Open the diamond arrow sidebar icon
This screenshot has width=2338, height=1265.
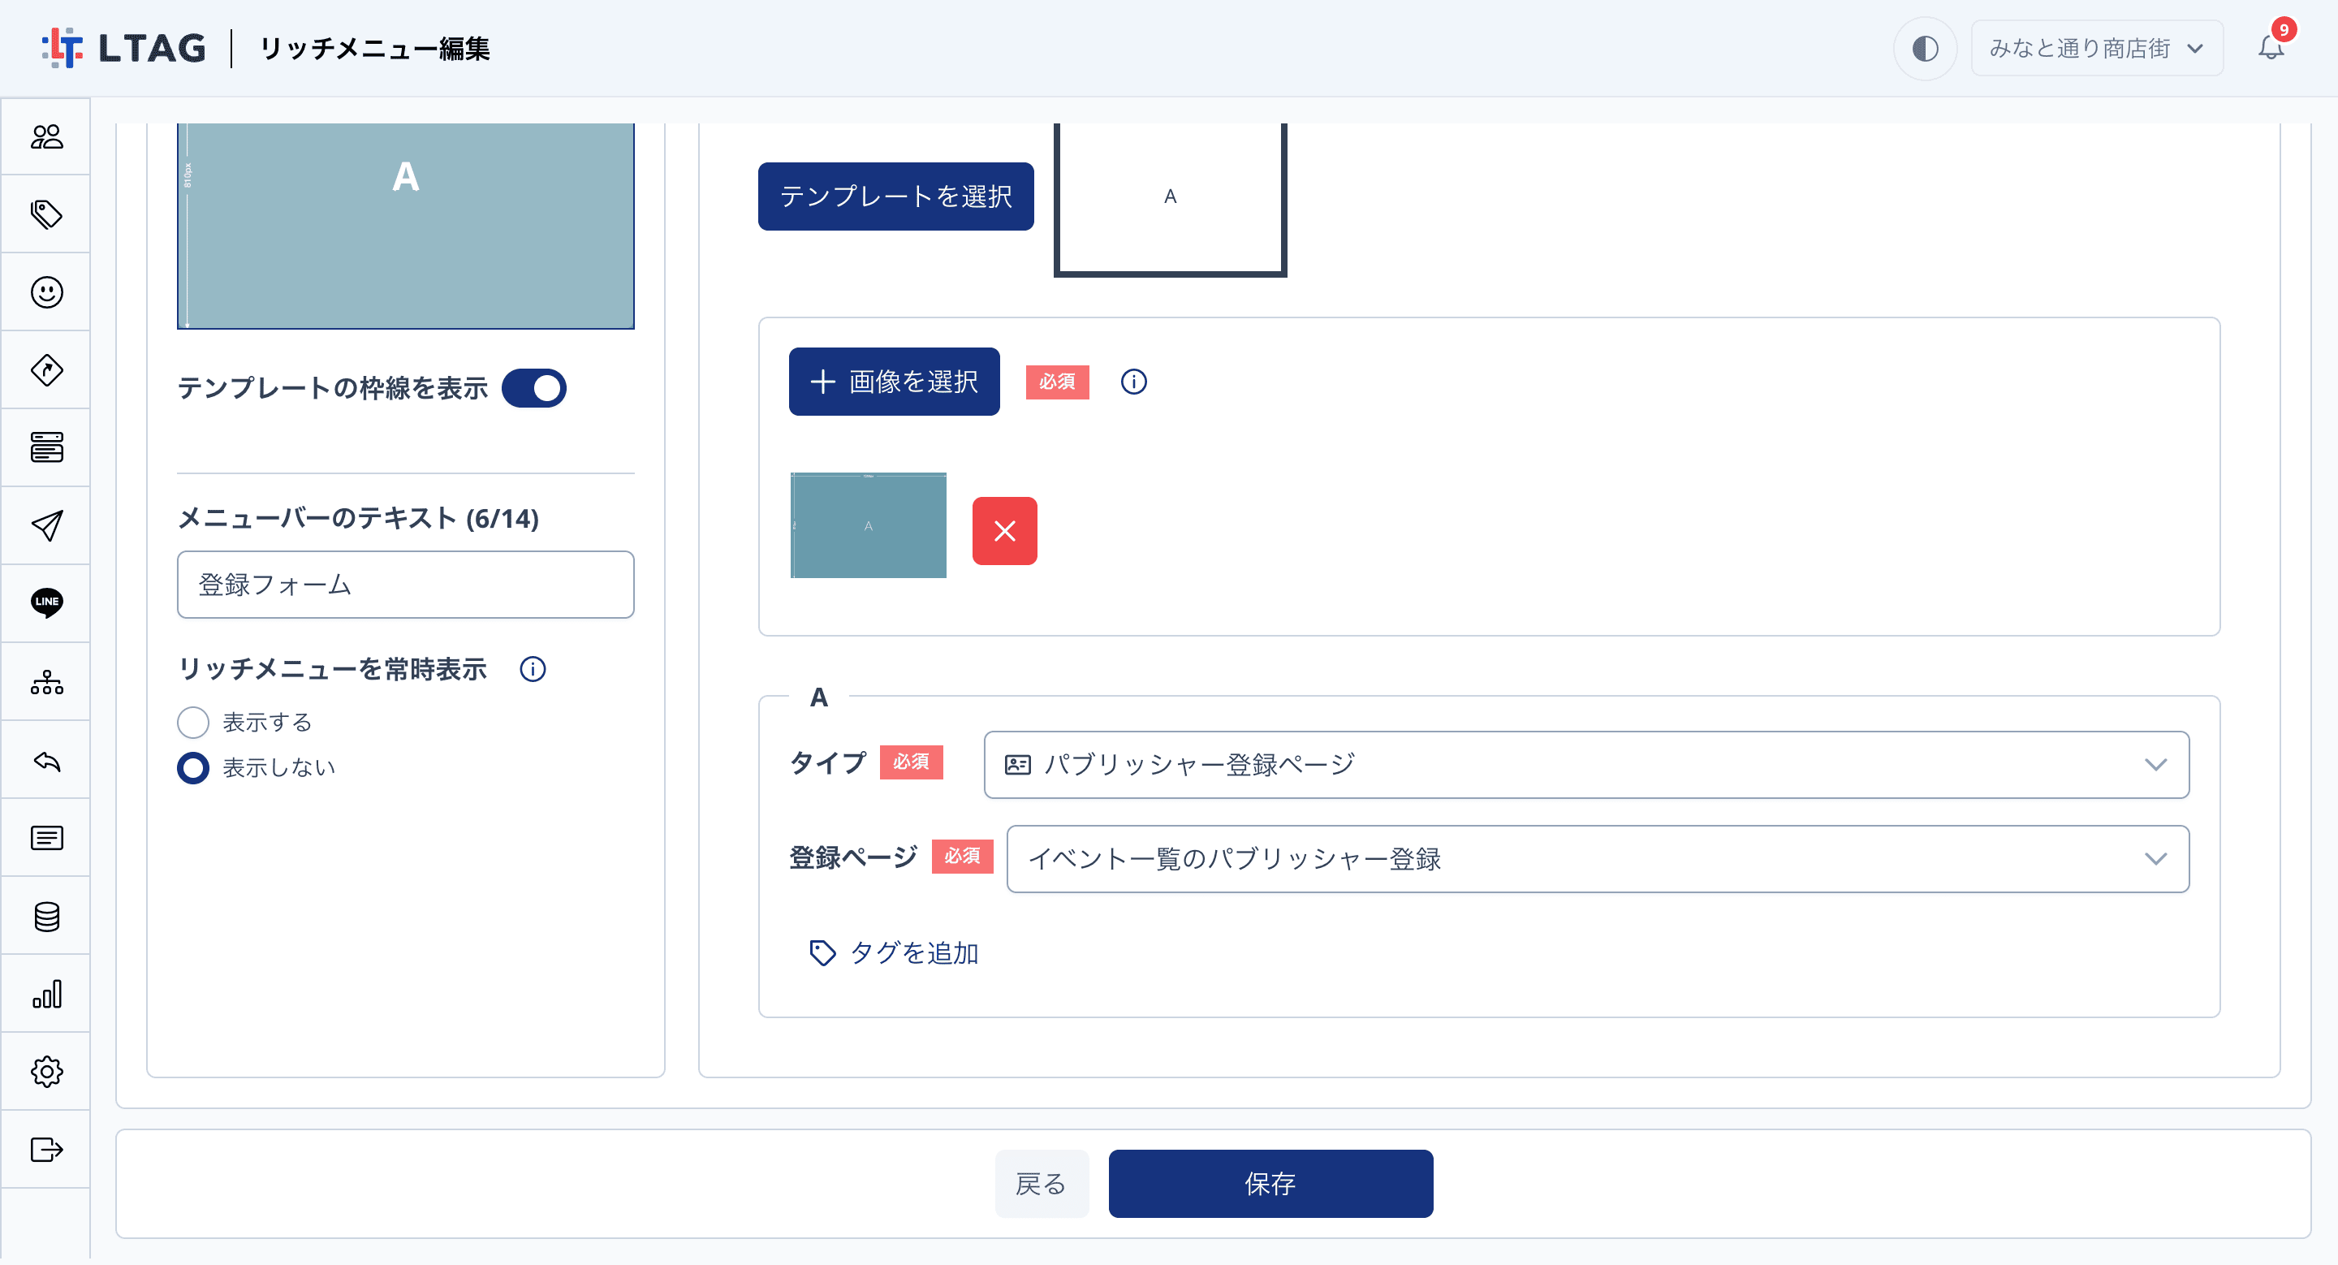pos(46,370)
